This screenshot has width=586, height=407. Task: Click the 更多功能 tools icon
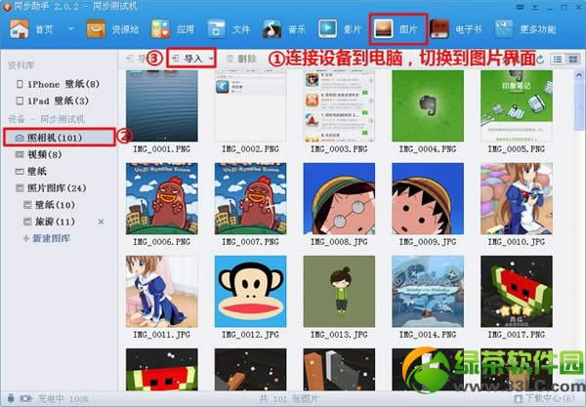pos(504,29)
